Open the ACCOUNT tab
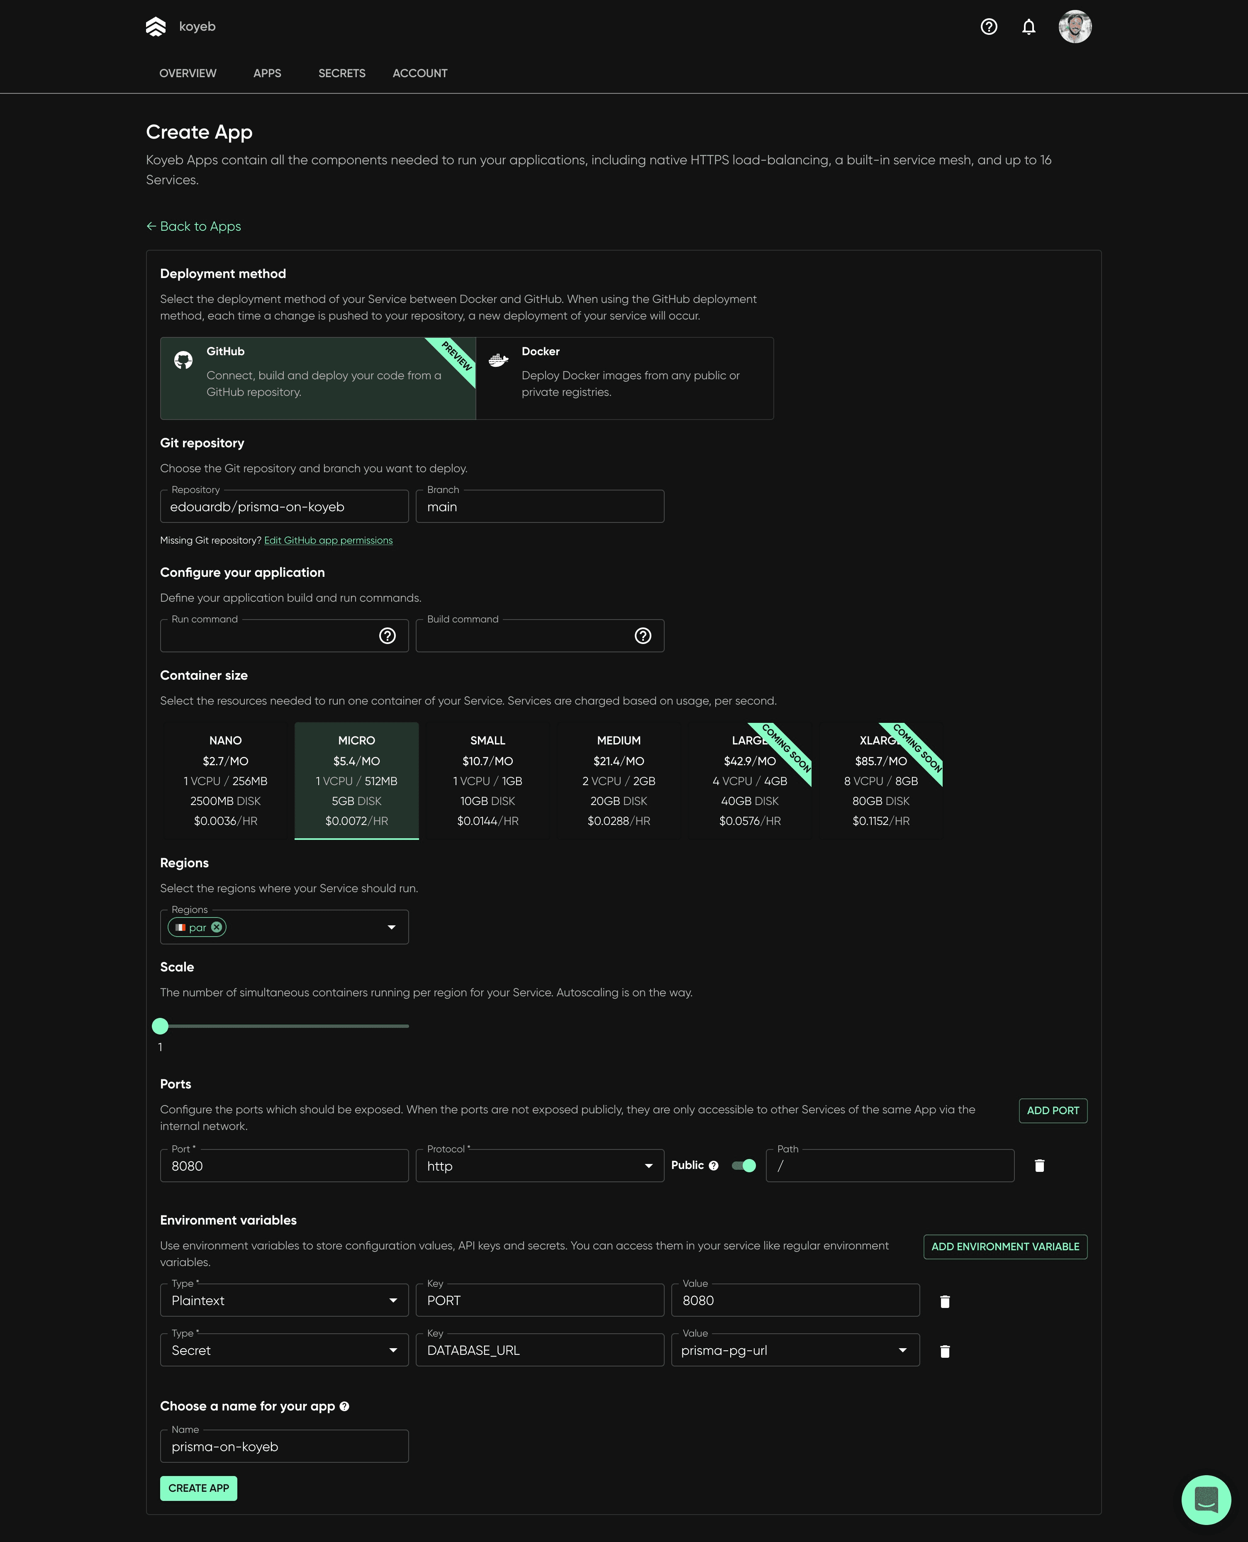Screen dimensions: 1248x1542 (x=420, y=73)
